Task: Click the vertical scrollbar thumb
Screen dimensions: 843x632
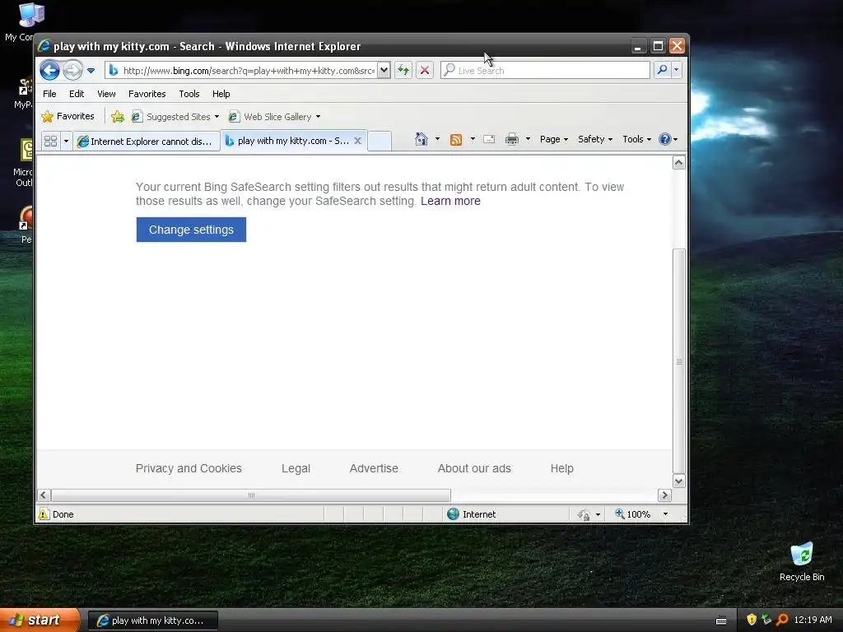Action: [x=679, y=361]
